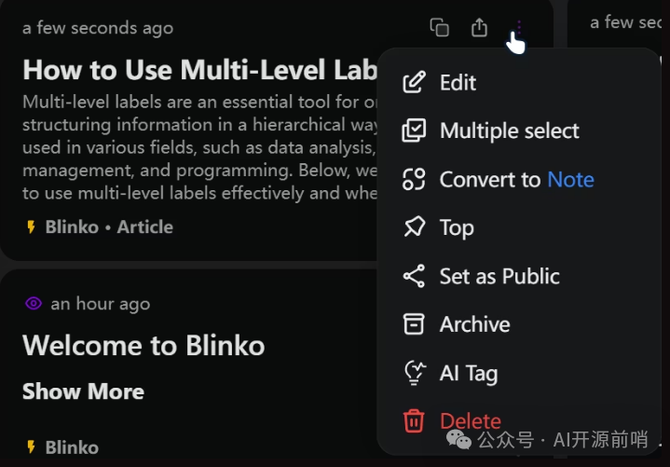
Task: Click the pencil Edit icon
Action: [413, 83]
